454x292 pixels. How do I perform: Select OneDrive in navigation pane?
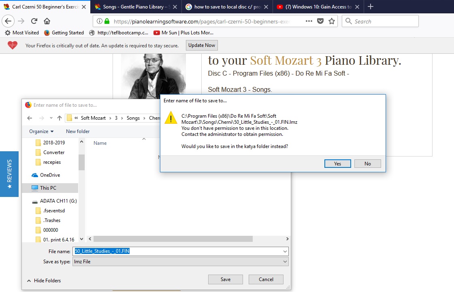46,175
